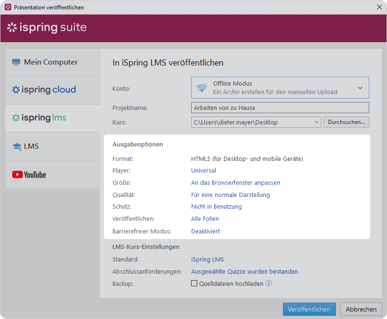Enable the Quelldateien hochladen checkbox
Image resolution: width=387 pixels, height=319 pixels.
click(194, 283)
